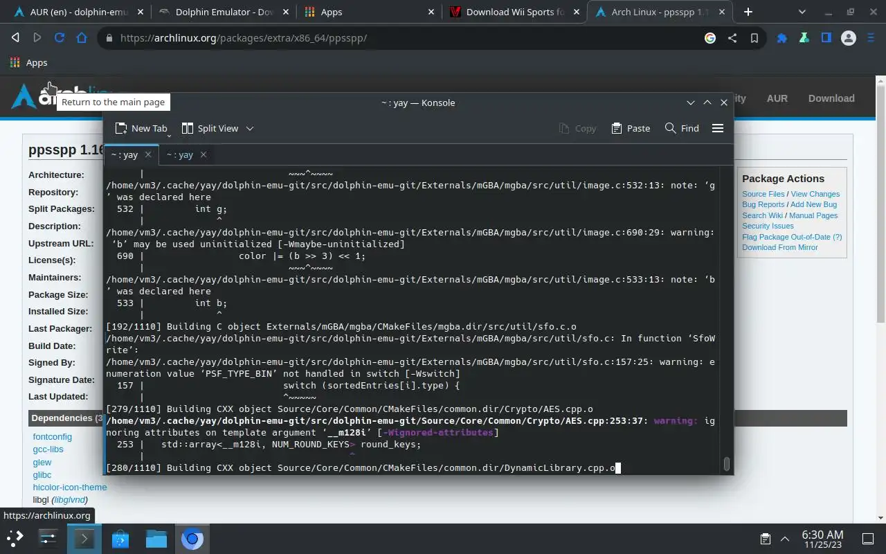Open the fontconfig dependency link
This screenshot has height=554, width=886.
point(53,437)
